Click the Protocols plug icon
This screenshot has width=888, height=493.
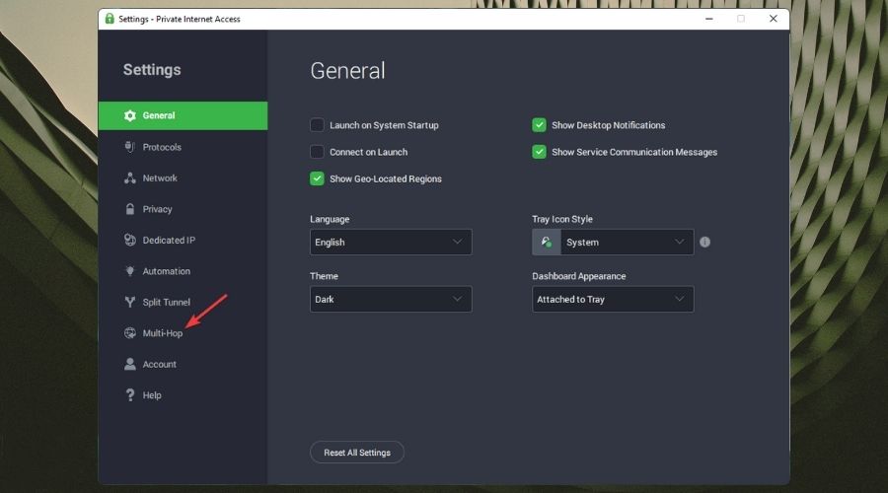[x=130, y=147]
